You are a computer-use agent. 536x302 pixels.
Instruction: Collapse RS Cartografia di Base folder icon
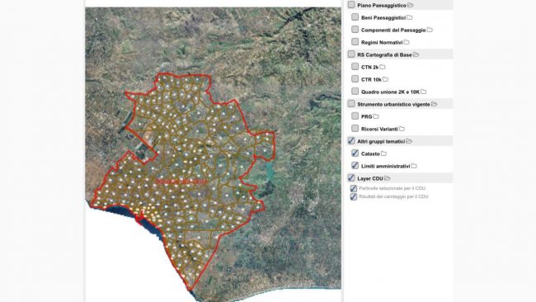point(416,54)
